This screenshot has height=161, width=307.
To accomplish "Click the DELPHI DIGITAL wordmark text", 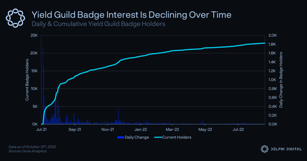I will pyautogui.click(x=285, y=149).
